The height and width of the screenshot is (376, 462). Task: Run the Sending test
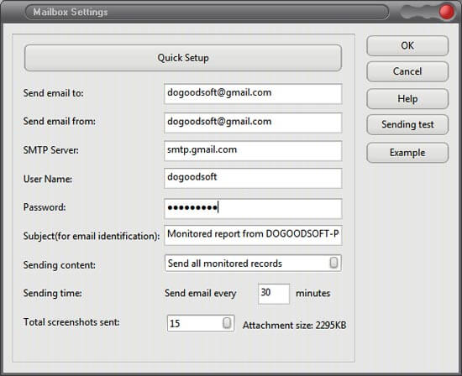[407, 124]
